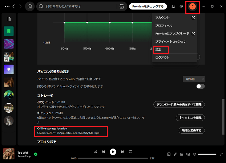Click the settings page vertical scrollbar
226x163 pixels.
(x=223, y=117)
